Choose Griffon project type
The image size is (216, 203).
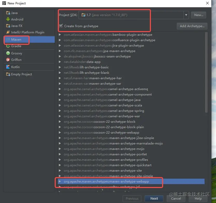(29, 60)
